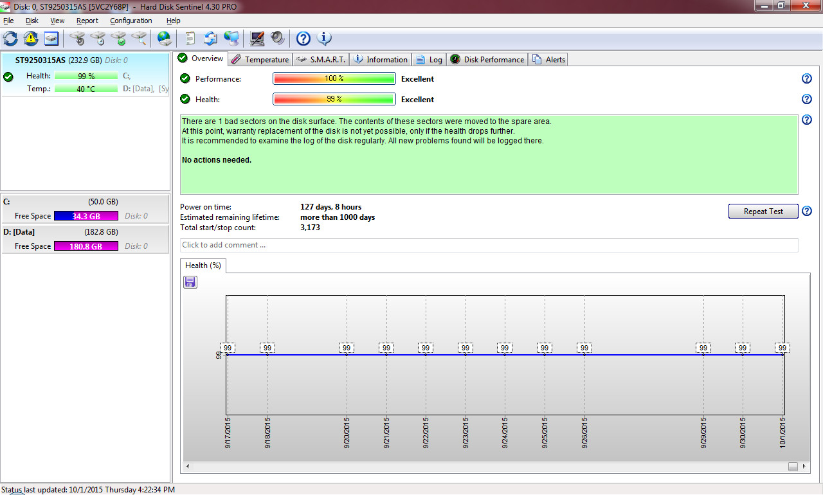Click the disk with clock test icon
Screen dimensions: 823x495
(98, 39)
